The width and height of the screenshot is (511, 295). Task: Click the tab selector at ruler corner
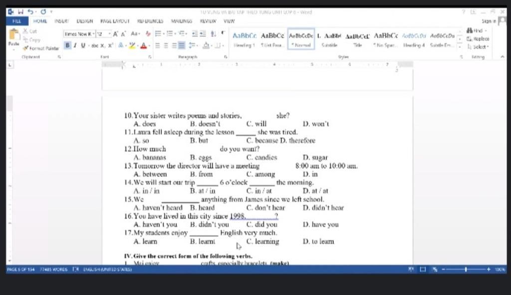click(10, 65)
